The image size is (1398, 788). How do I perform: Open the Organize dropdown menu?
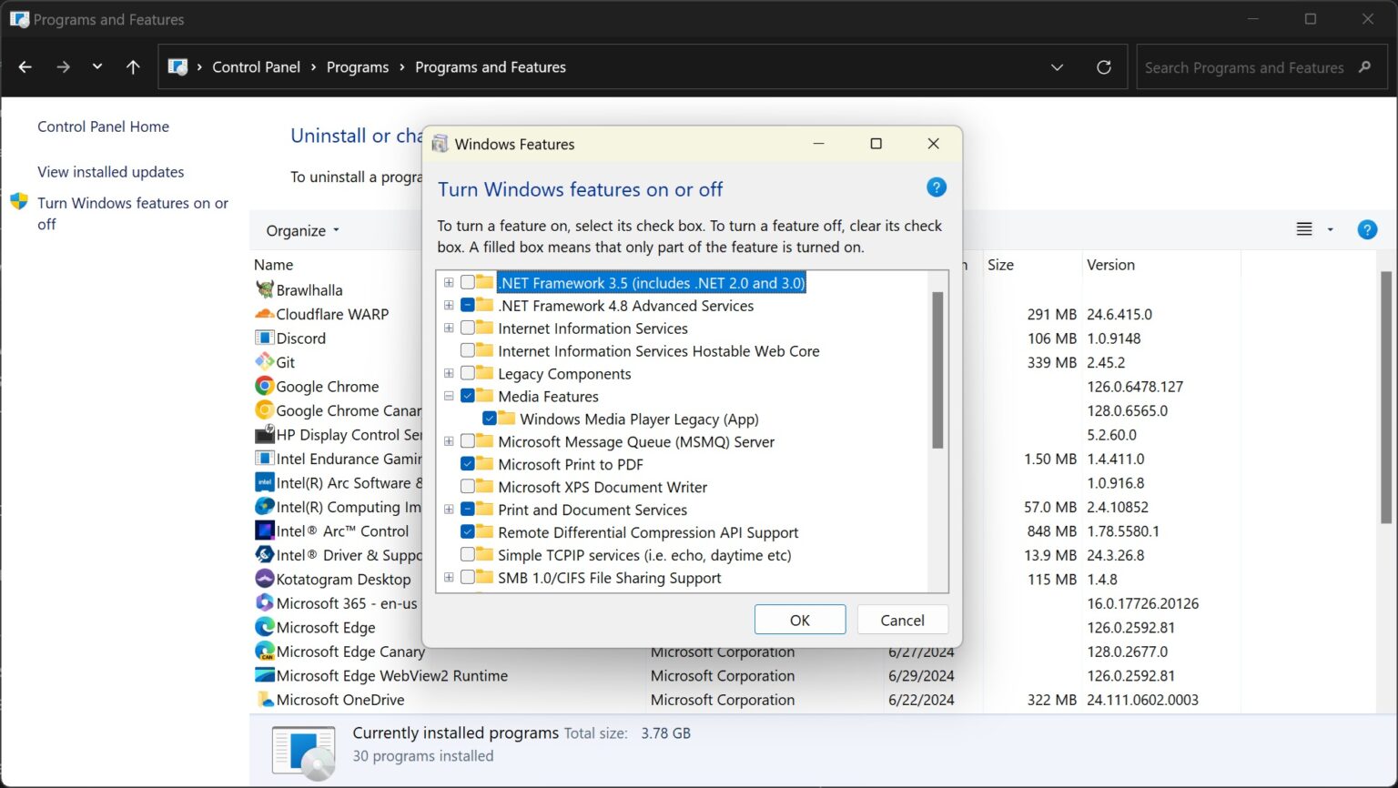[x=301, y=230]
